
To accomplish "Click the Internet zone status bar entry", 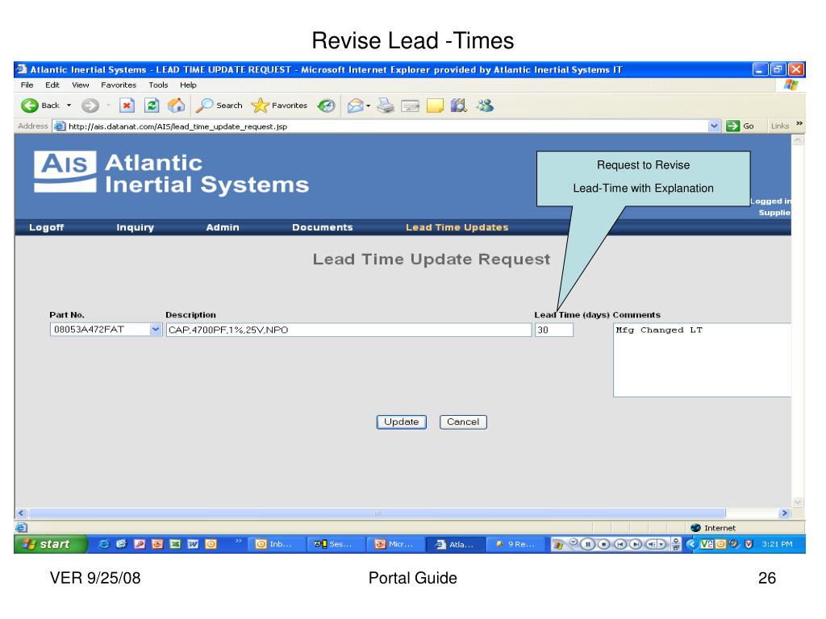I will point(713,528).
